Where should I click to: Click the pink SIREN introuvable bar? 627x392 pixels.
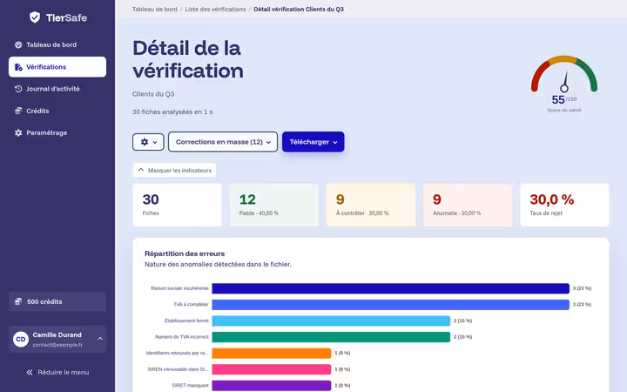(x=272, y=369)
